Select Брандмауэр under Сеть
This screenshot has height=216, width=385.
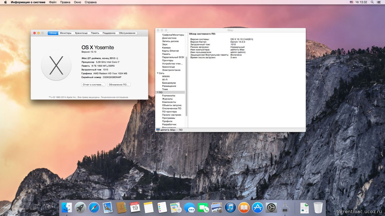(x=169, y=83)
